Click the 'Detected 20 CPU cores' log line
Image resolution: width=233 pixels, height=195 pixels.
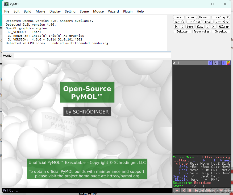(58, 43)
